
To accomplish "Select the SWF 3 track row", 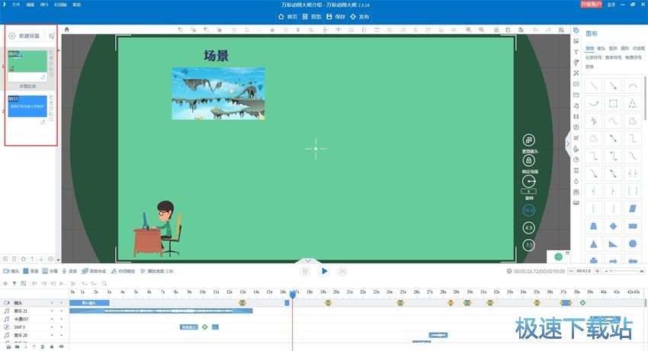I will click(x=35, y=327).
